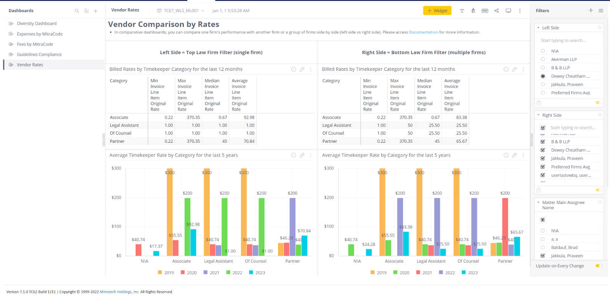Show info for right Average Timekeeper Rate widget
Screen dimensions: 610x298
(x=506, y=155)
